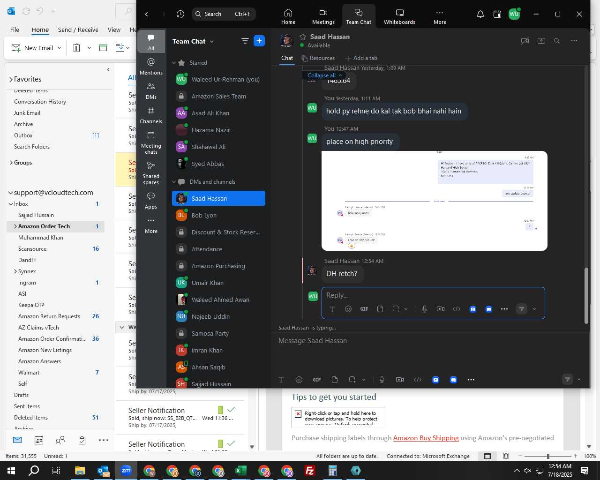
Task: Search within Saad Hassan chat
Action: point(557,41)
